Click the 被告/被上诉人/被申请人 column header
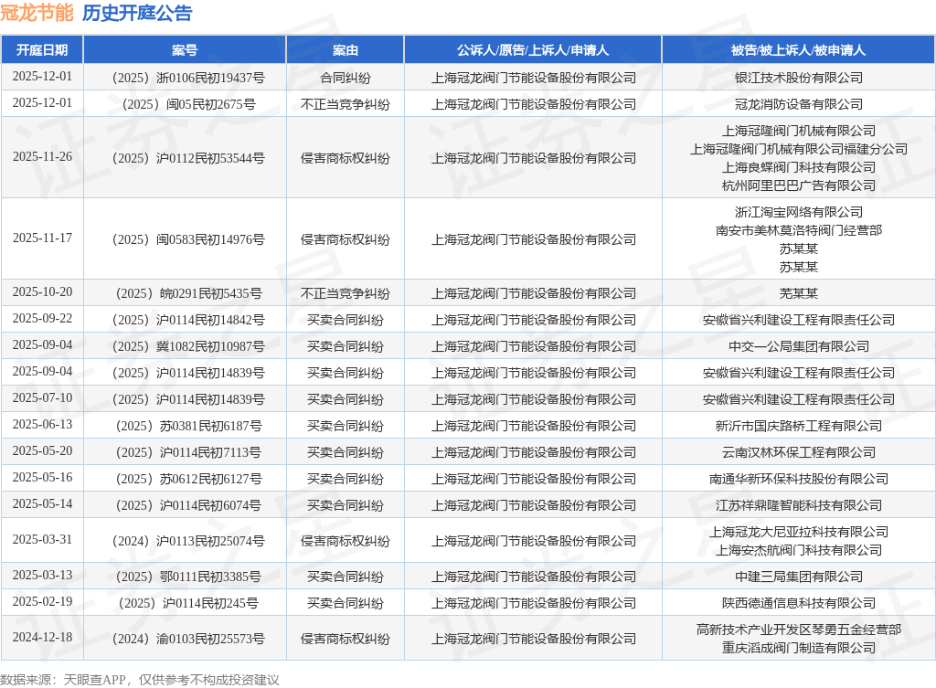 coord(798,50)
